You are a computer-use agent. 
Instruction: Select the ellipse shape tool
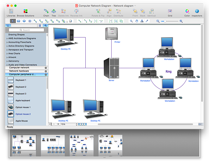coord(24,21)
